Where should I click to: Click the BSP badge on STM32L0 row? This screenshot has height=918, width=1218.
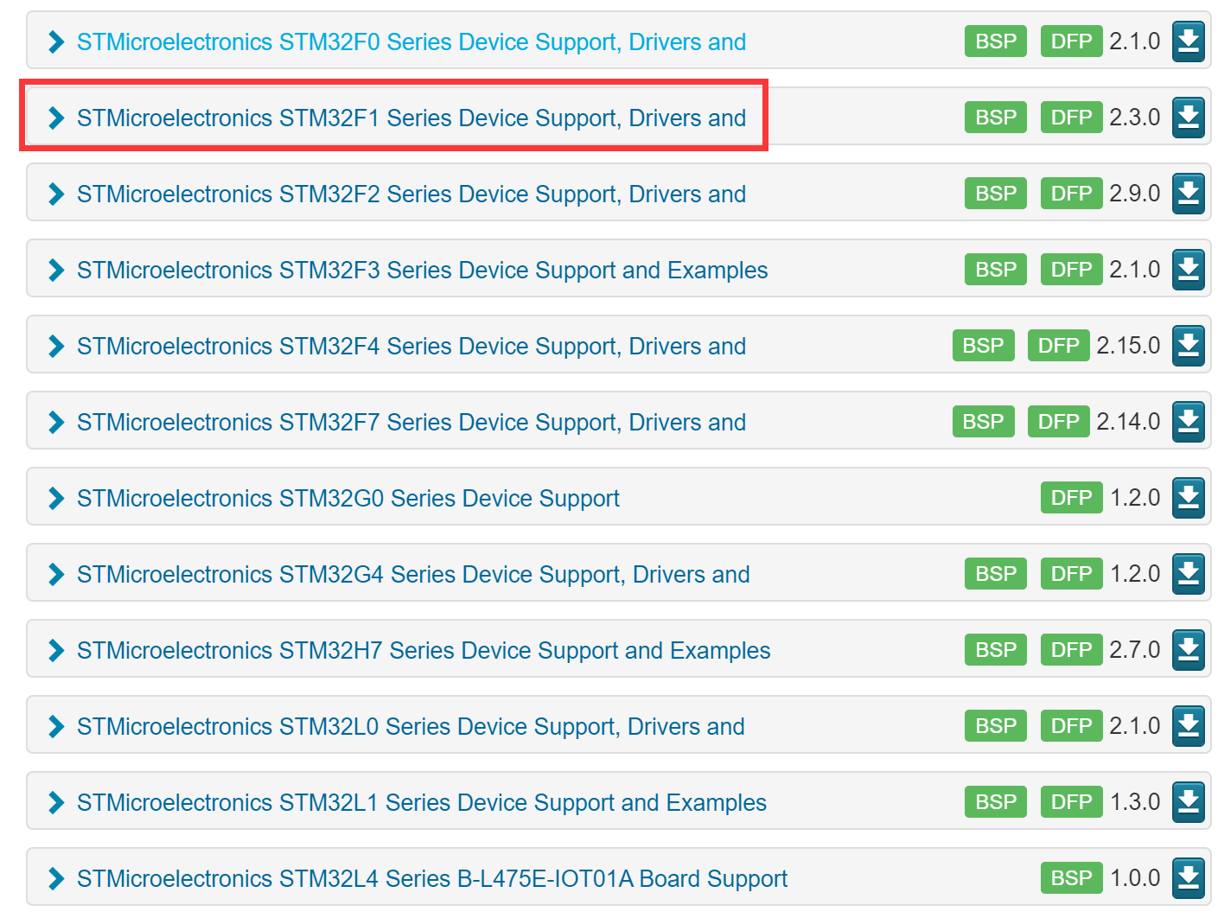pos(996,726)
